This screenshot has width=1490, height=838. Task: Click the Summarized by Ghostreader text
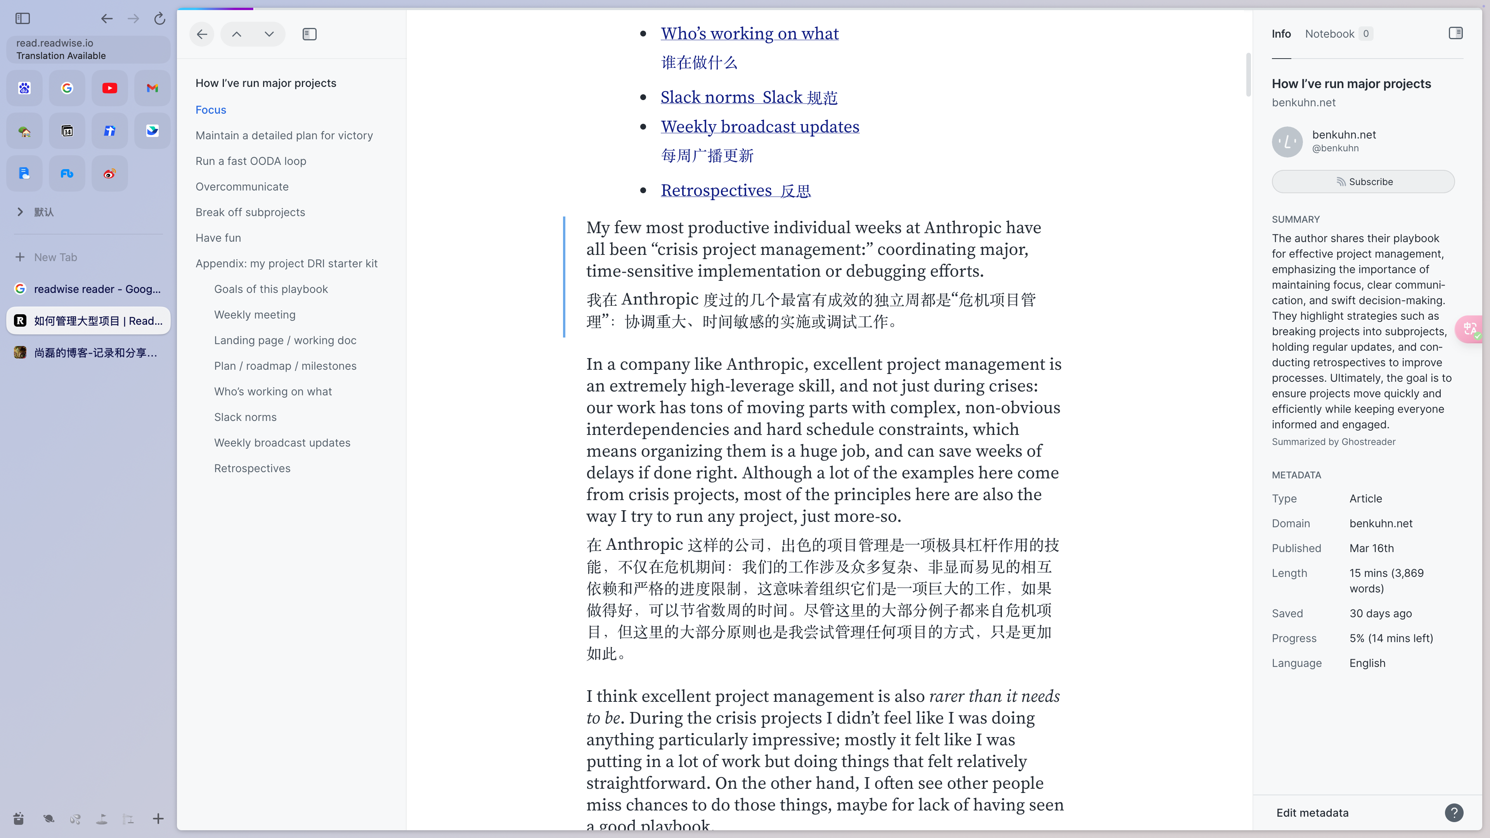(x=1333, y=442)
